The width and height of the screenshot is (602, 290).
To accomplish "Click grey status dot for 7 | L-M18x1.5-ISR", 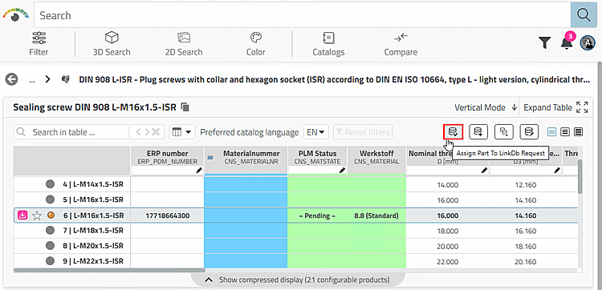I will pyautogui.click(x=50, y=230).
